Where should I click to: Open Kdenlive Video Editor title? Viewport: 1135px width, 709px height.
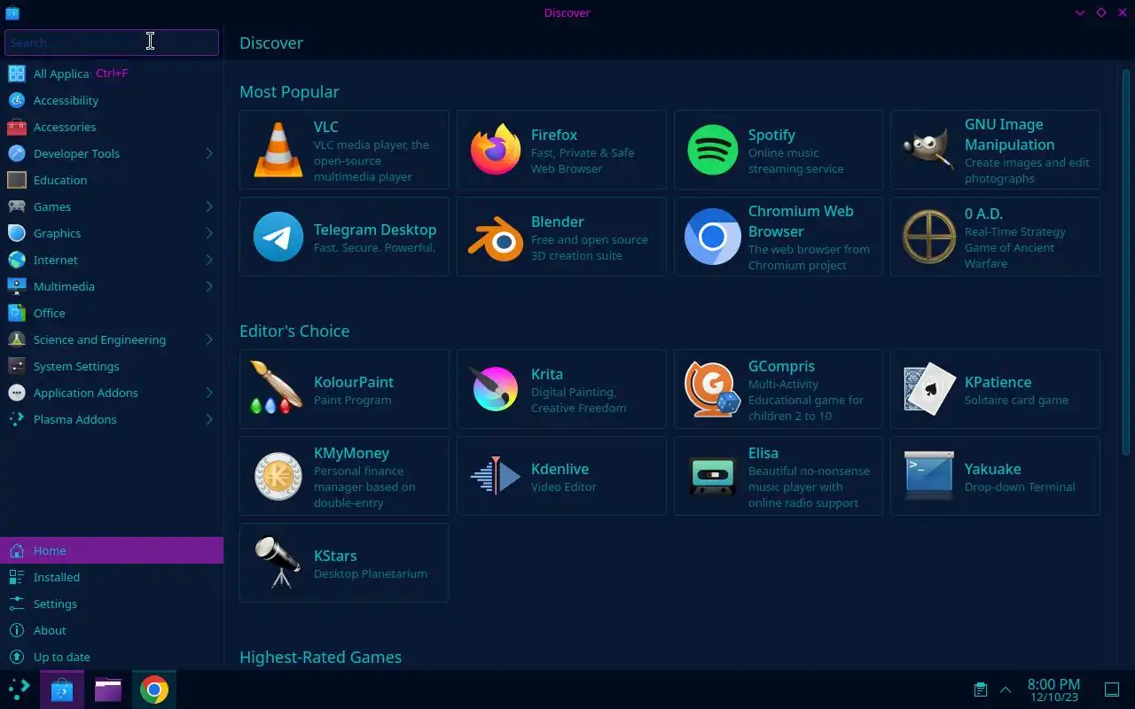[560, 469]
